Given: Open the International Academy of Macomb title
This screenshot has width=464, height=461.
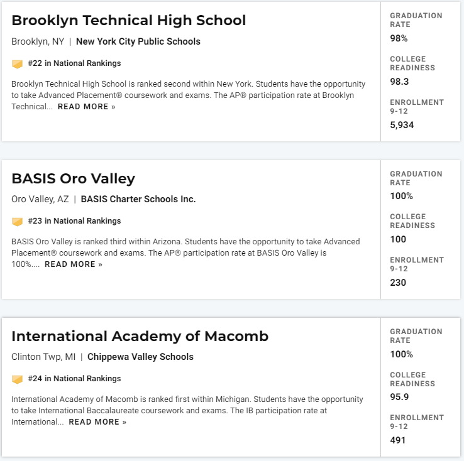Looking at the screenshot, I should point(140,336).
